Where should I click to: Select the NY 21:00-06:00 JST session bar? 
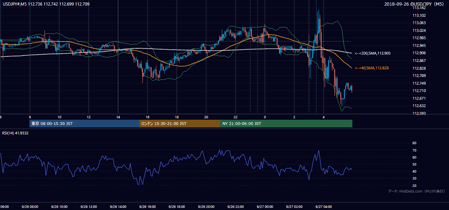pos(286,124)
